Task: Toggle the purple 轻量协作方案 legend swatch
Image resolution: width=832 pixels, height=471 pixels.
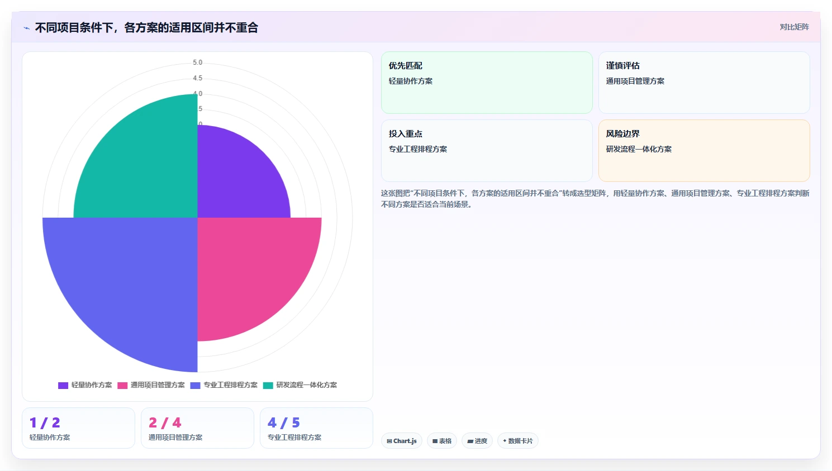Action: [63, 385]
